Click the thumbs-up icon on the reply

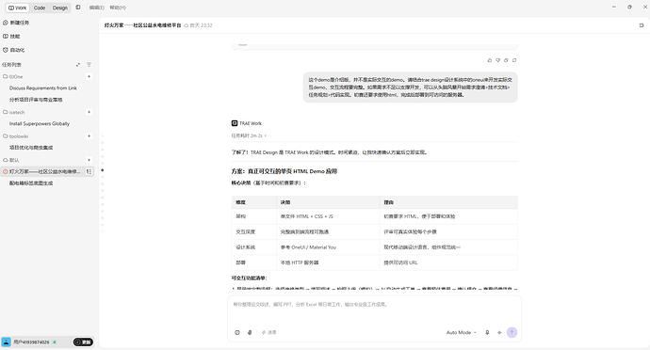pyautogui.click(x=490, y=60)
